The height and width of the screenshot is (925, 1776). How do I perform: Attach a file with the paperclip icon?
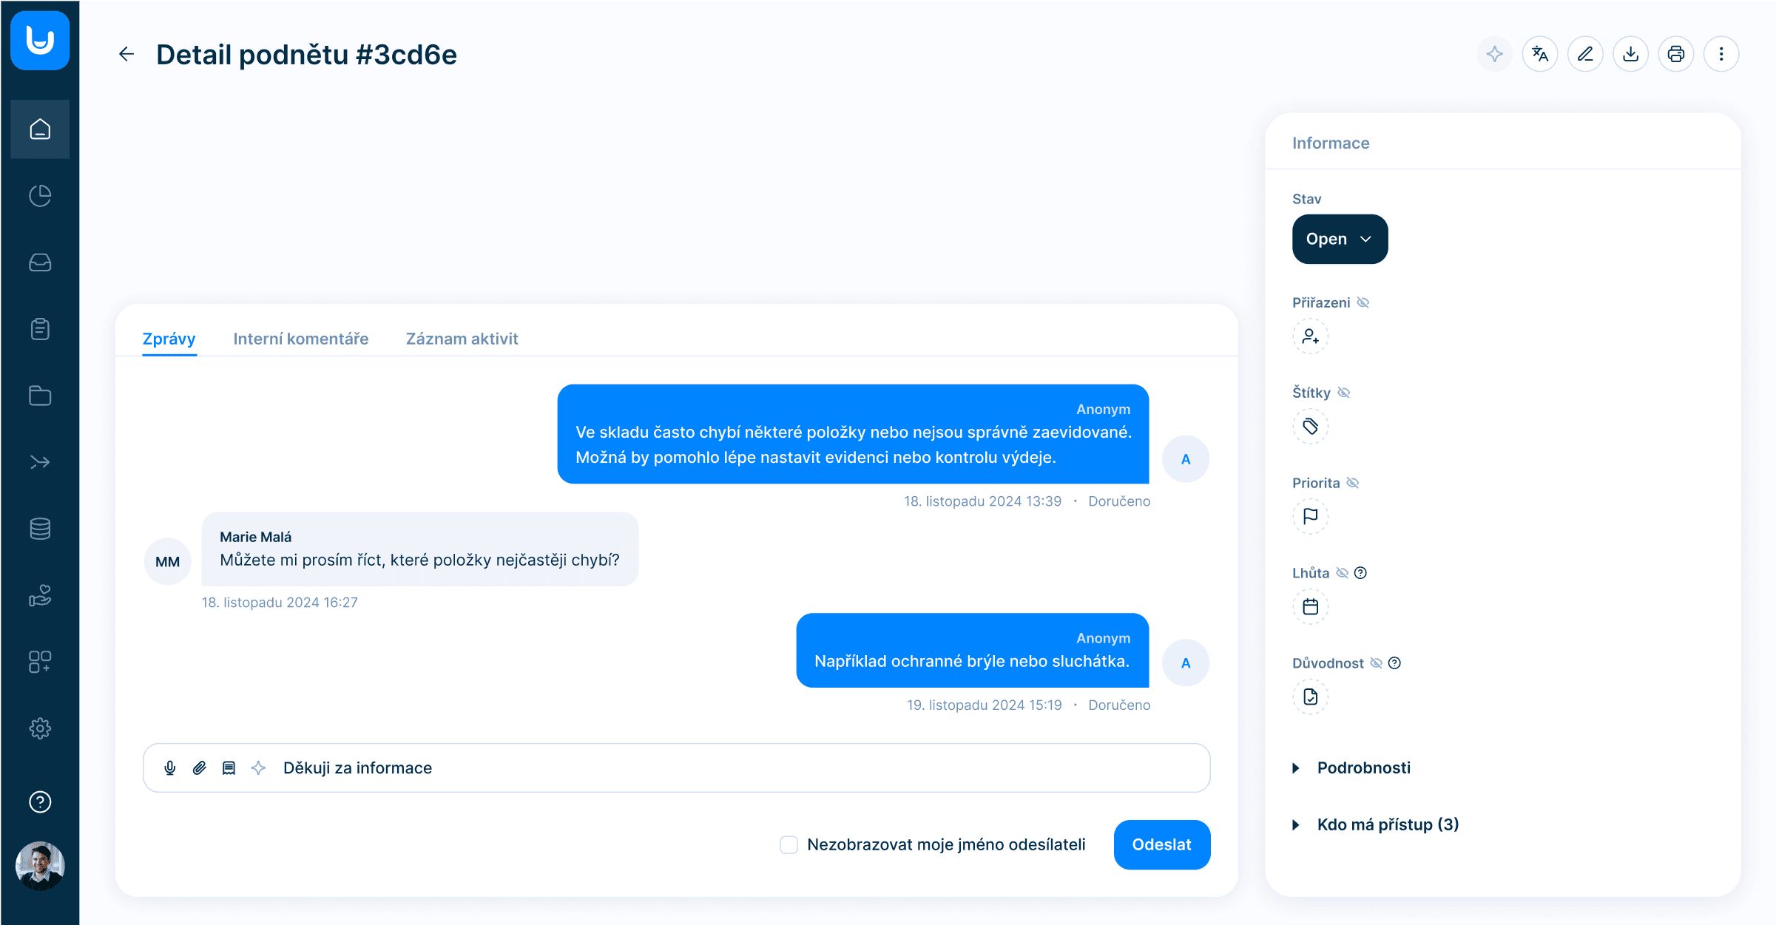click(x=200, y=768)
